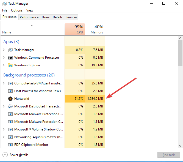This screenshot has width=183, height=162.
Task: Click the scrollbar up arrow
Action: tap(180, 38)
